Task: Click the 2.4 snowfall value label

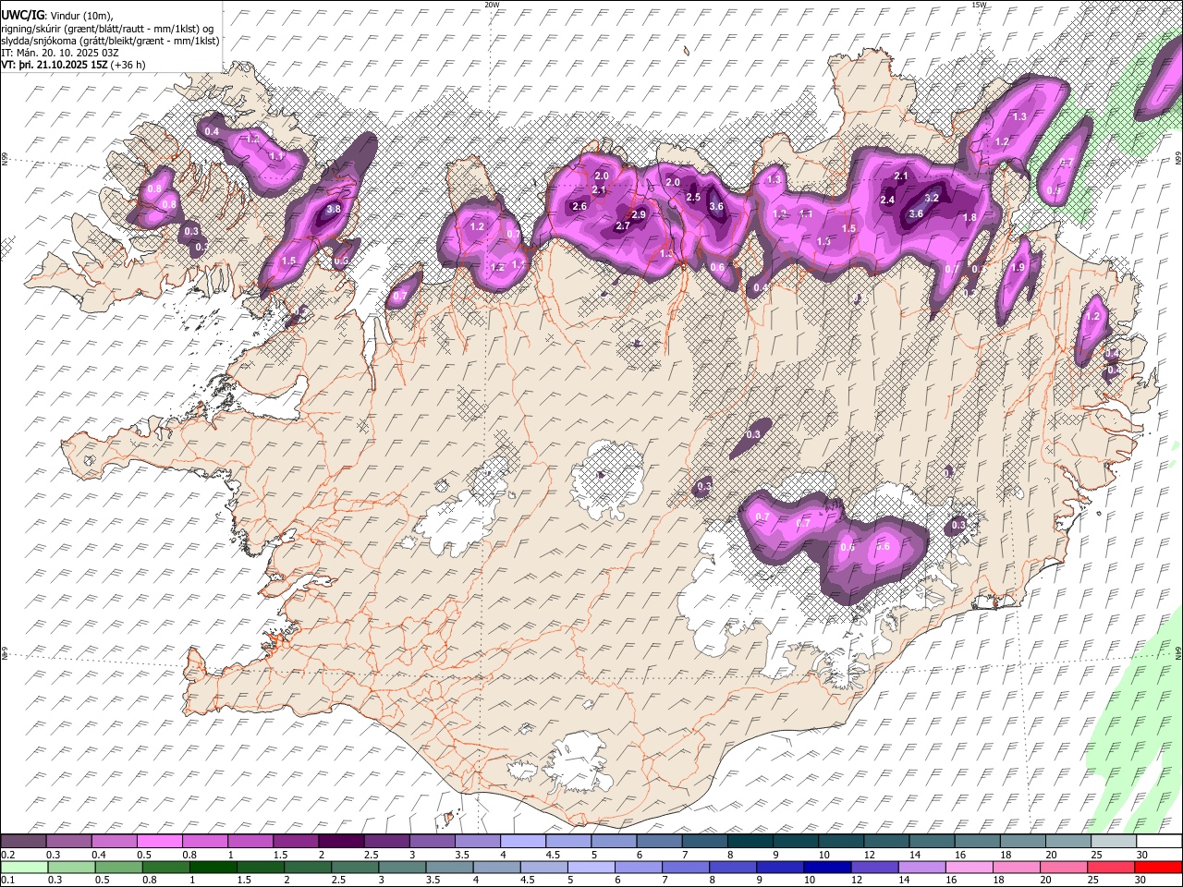Action: tap(887, 200)
